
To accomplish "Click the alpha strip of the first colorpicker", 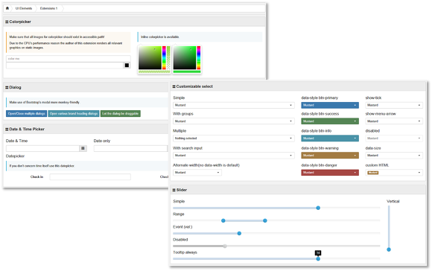I will pos(168,57).
